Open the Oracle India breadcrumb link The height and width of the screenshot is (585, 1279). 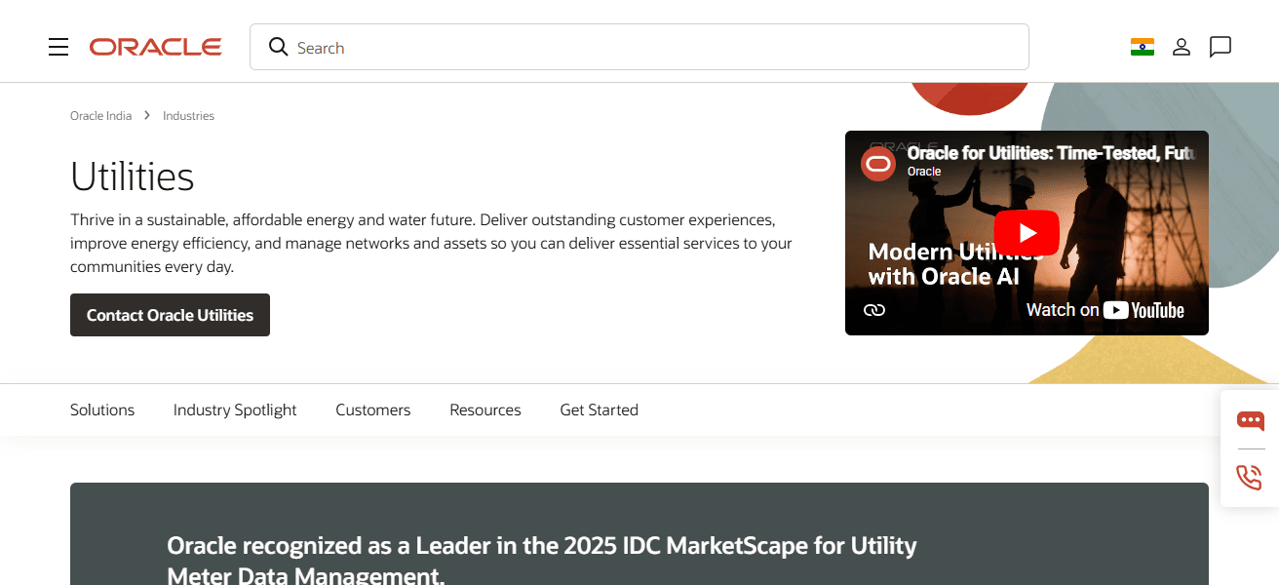click(x=100, y=115)
